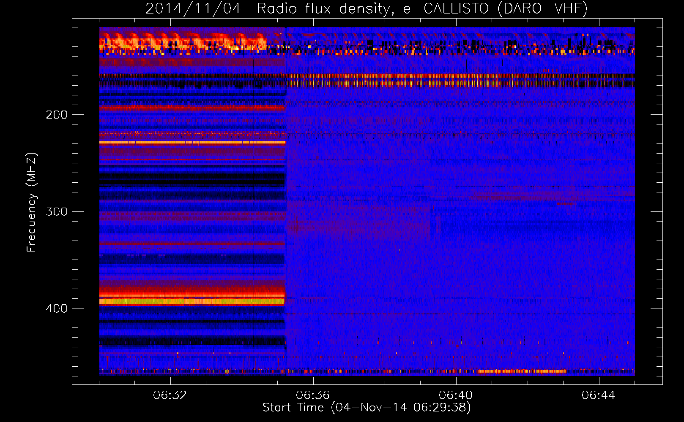The width and height of the screenshot is (684, 422).
Task: Select the 'Frequency (MHZ)' y-axis label
Action: [32, 203]
